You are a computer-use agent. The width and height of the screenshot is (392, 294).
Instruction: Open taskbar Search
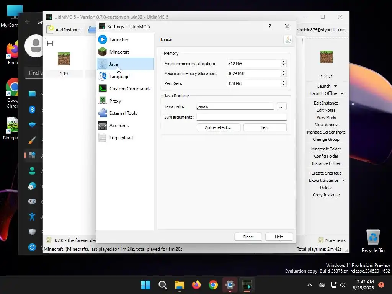162,285
